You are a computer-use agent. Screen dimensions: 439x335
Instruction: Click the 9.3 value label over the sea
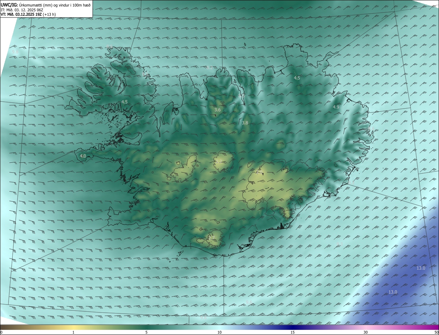tap(340, 244)
